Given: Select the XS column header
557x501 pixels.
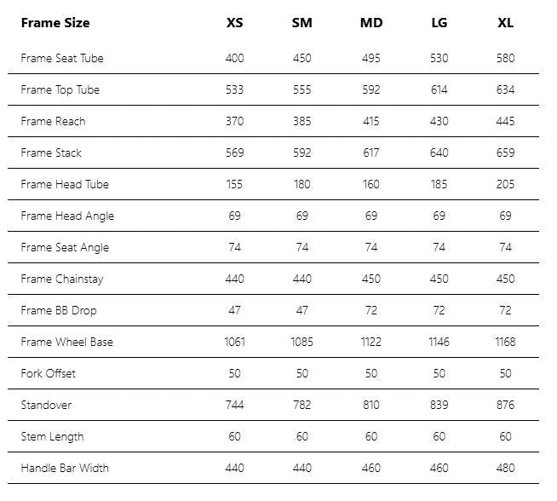Looking at the screenshot, I should [x=234, y=22].
